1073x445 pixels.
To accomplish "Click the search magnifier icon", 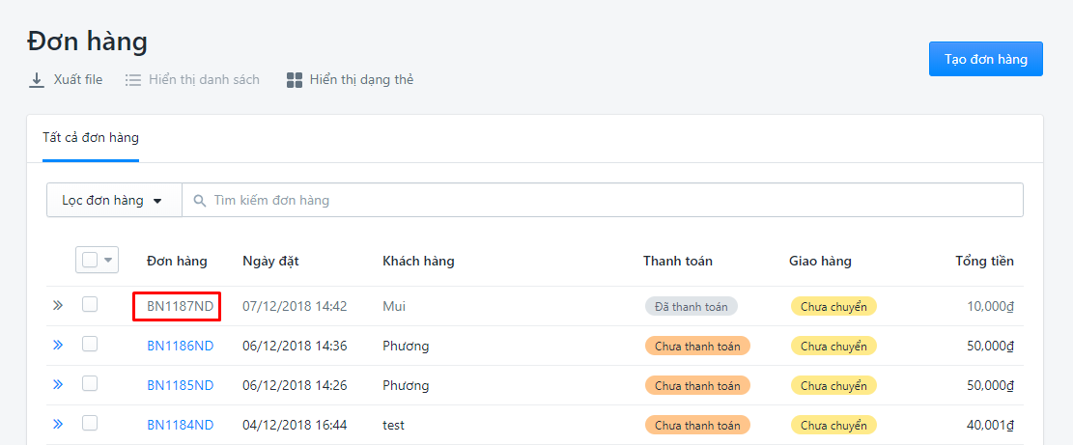I will click(x=200, y=200).
